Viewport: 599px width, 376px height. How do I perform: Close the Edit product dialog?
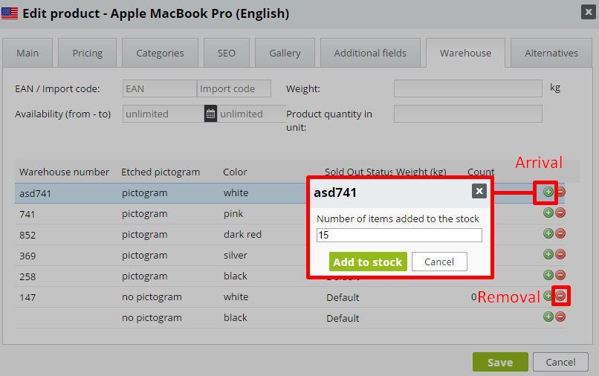pos(589,12)
